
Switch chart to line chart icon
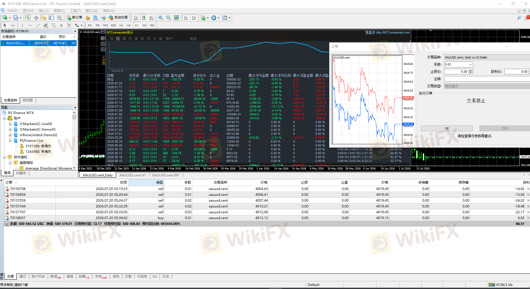[x=152, y=18]
